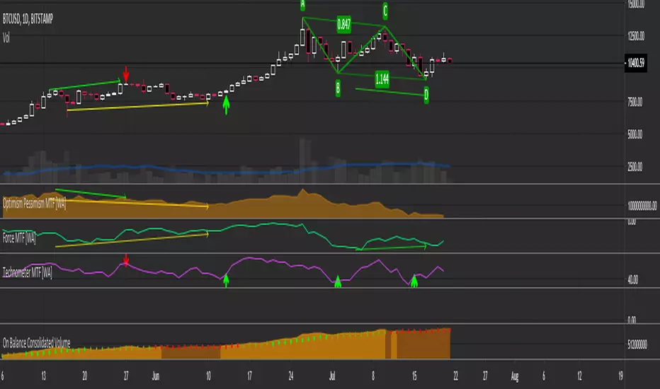Click the Jun date label on time axis
This screenshot has width=660, height=389.
click(x=156, y=376)
